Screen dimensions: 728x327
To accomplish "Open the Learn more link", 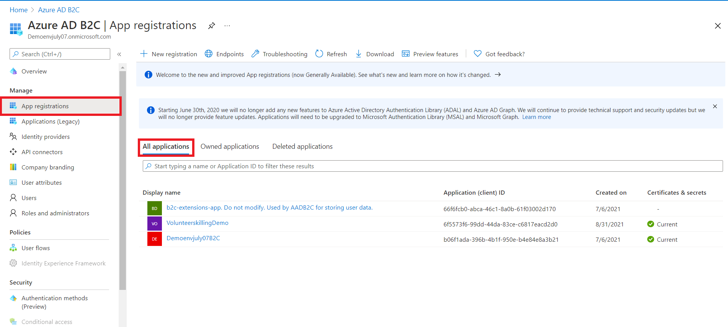I will (x=536, y=117).
